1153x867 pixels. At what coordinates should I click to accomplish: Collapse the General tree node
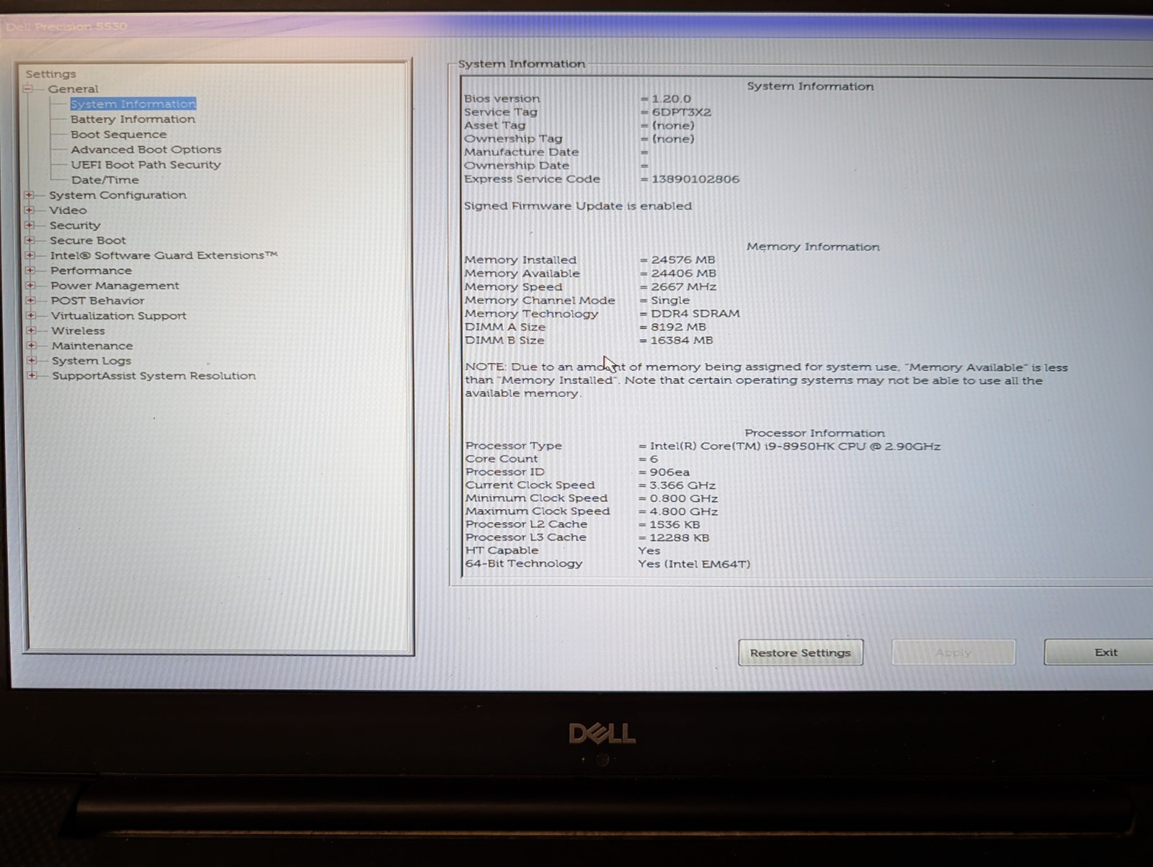click(x=27, y=89)
